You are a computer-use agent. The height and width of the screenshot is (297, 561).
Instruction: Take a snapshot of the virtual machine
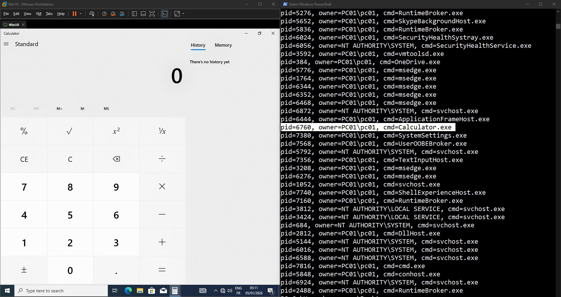point(104,14)
